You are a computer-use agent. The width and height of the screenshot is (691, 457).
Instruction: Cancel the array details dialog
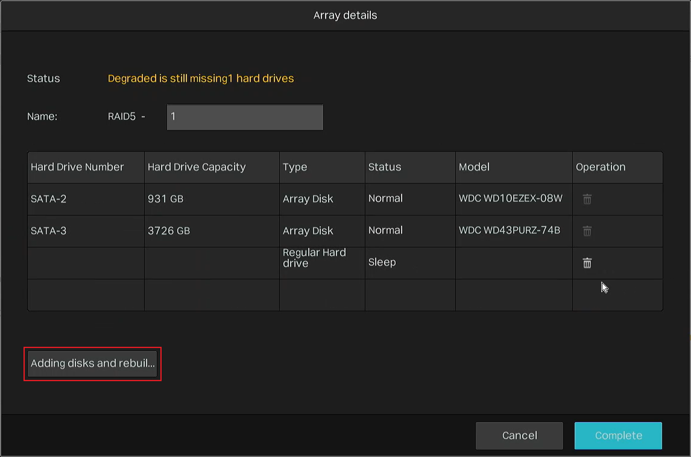(519, 435)
